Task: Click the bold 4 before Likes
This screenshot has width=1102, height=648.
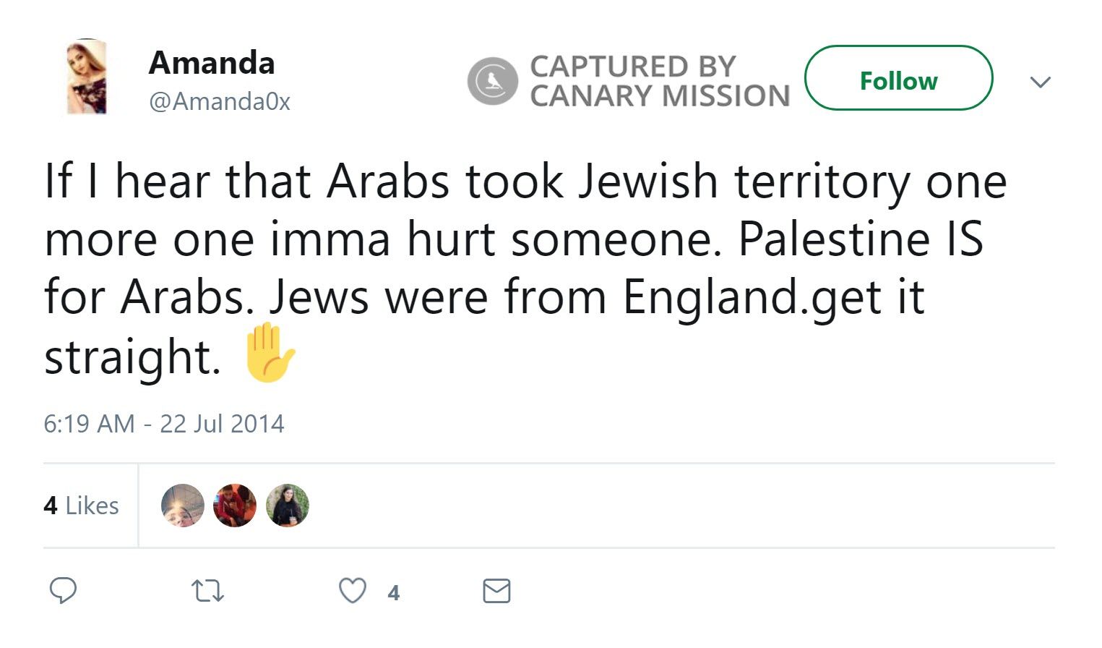Action: 50,506
